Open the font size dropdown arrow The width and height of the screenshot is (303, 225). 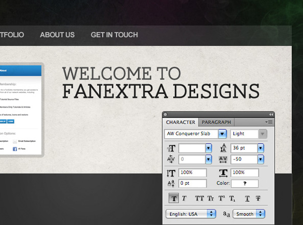click(208, 148)
